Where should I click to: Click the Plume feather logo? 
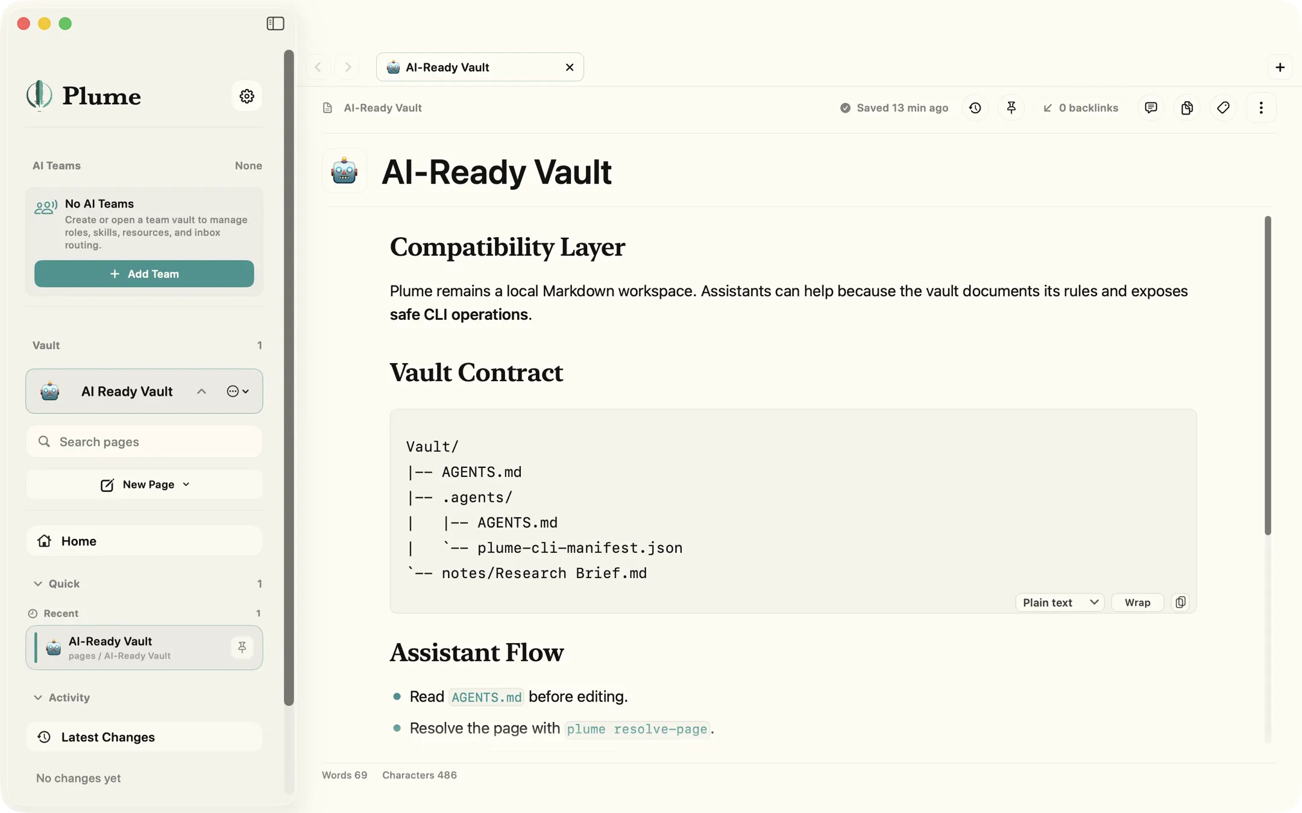(39, 96)
